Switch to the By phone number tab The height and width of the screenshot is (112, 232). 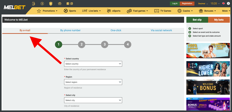click(70, 30)
